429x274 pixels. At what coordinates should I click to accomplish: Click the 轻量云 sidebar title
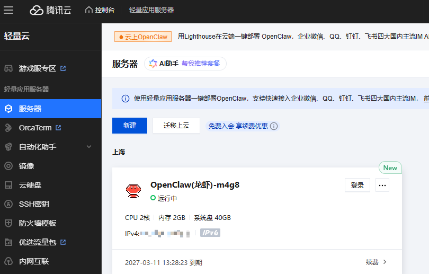[17, 36]
